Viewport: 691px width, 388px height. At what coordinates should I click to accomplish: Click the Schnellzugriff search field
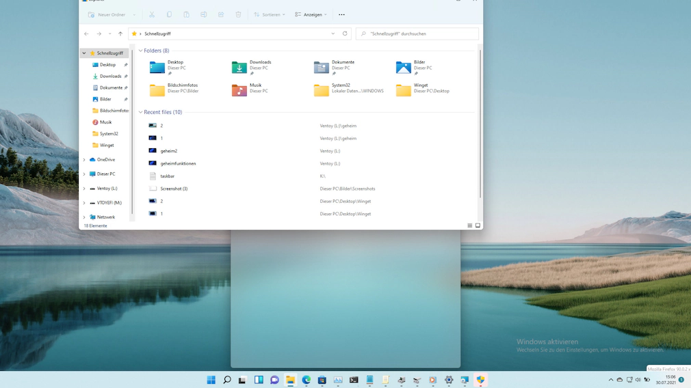pos(417,33)
